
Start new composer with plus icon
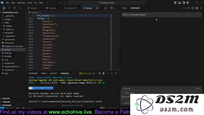coord(188,8)
